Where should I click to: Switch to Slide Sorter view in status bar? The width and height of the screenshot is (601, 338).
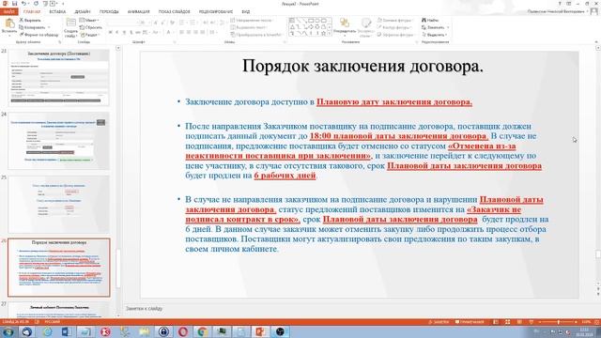507,322
